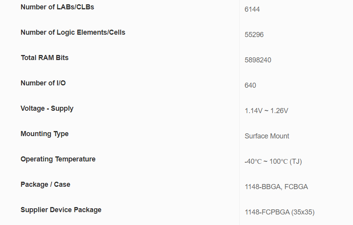
Task: Click the Package / Case label
Action: point(45,184)
